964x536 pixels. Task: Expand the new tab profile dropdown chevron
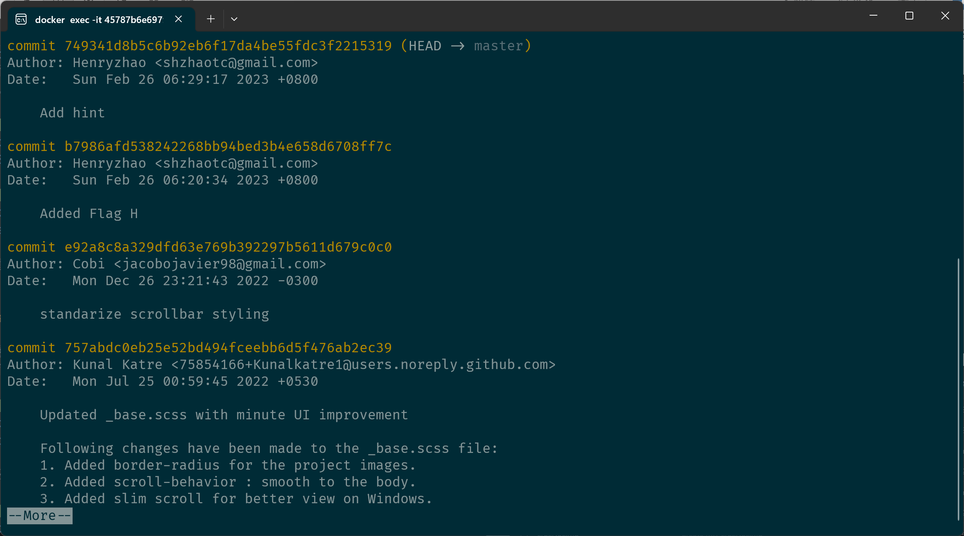[x=234, y=19]
